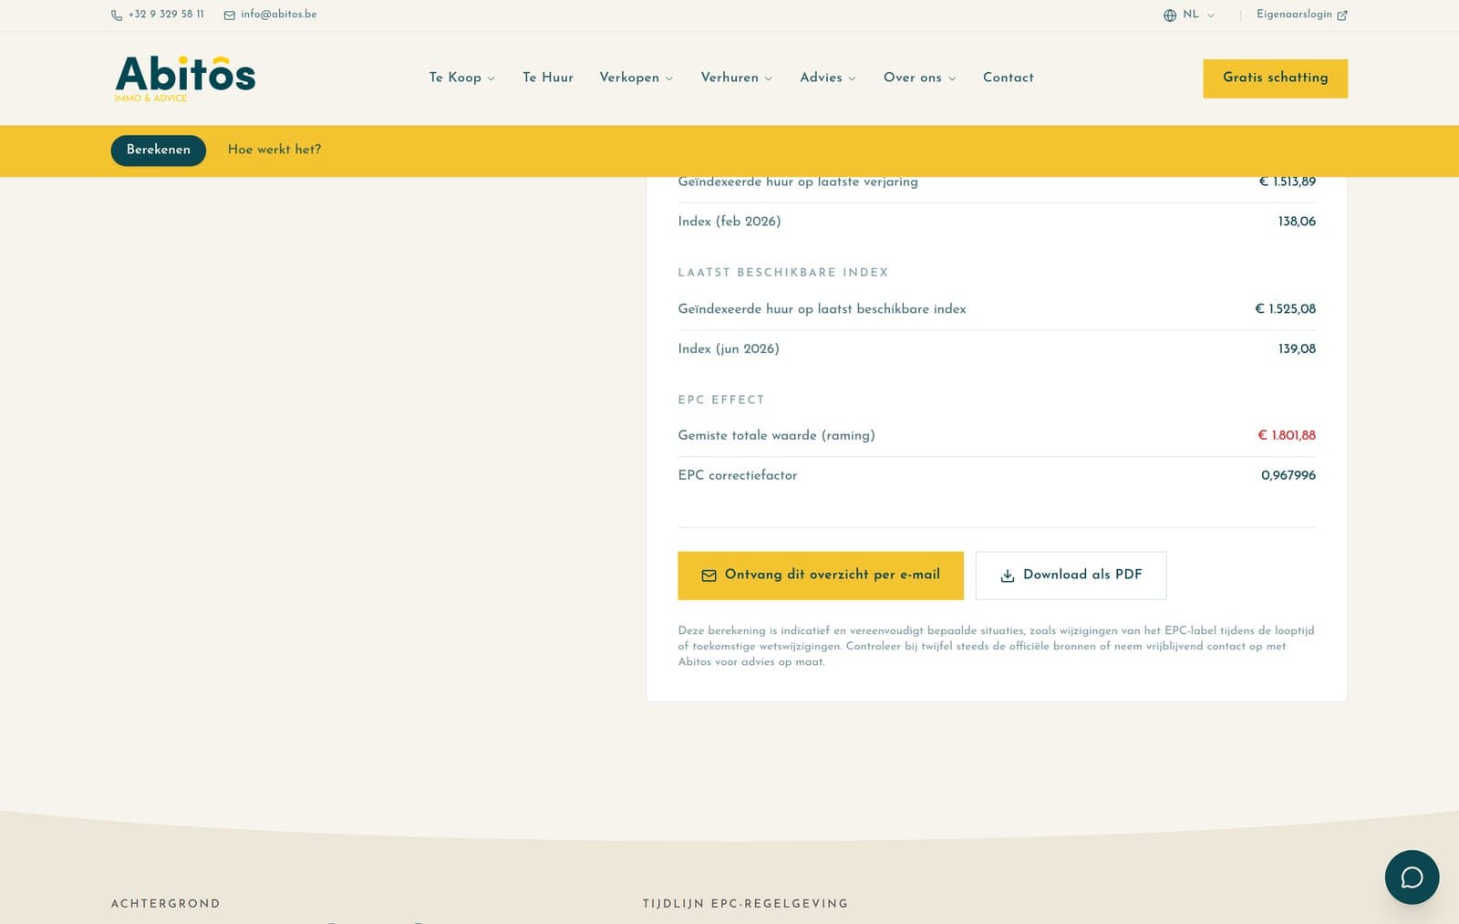
Task: Expand the Verhuren menu
Action: (x=737, y=78)
